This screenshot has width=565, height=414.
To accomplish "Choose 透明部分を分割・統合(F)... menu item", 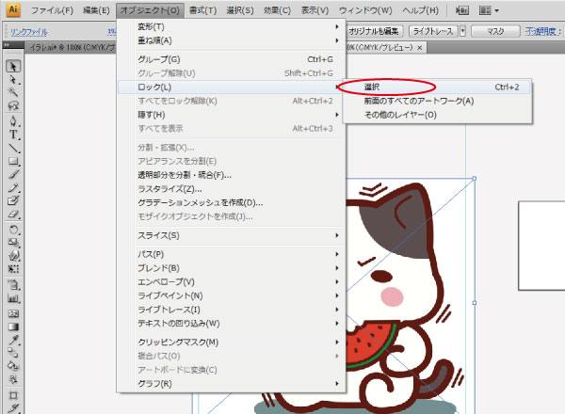I will pos(232,175).
